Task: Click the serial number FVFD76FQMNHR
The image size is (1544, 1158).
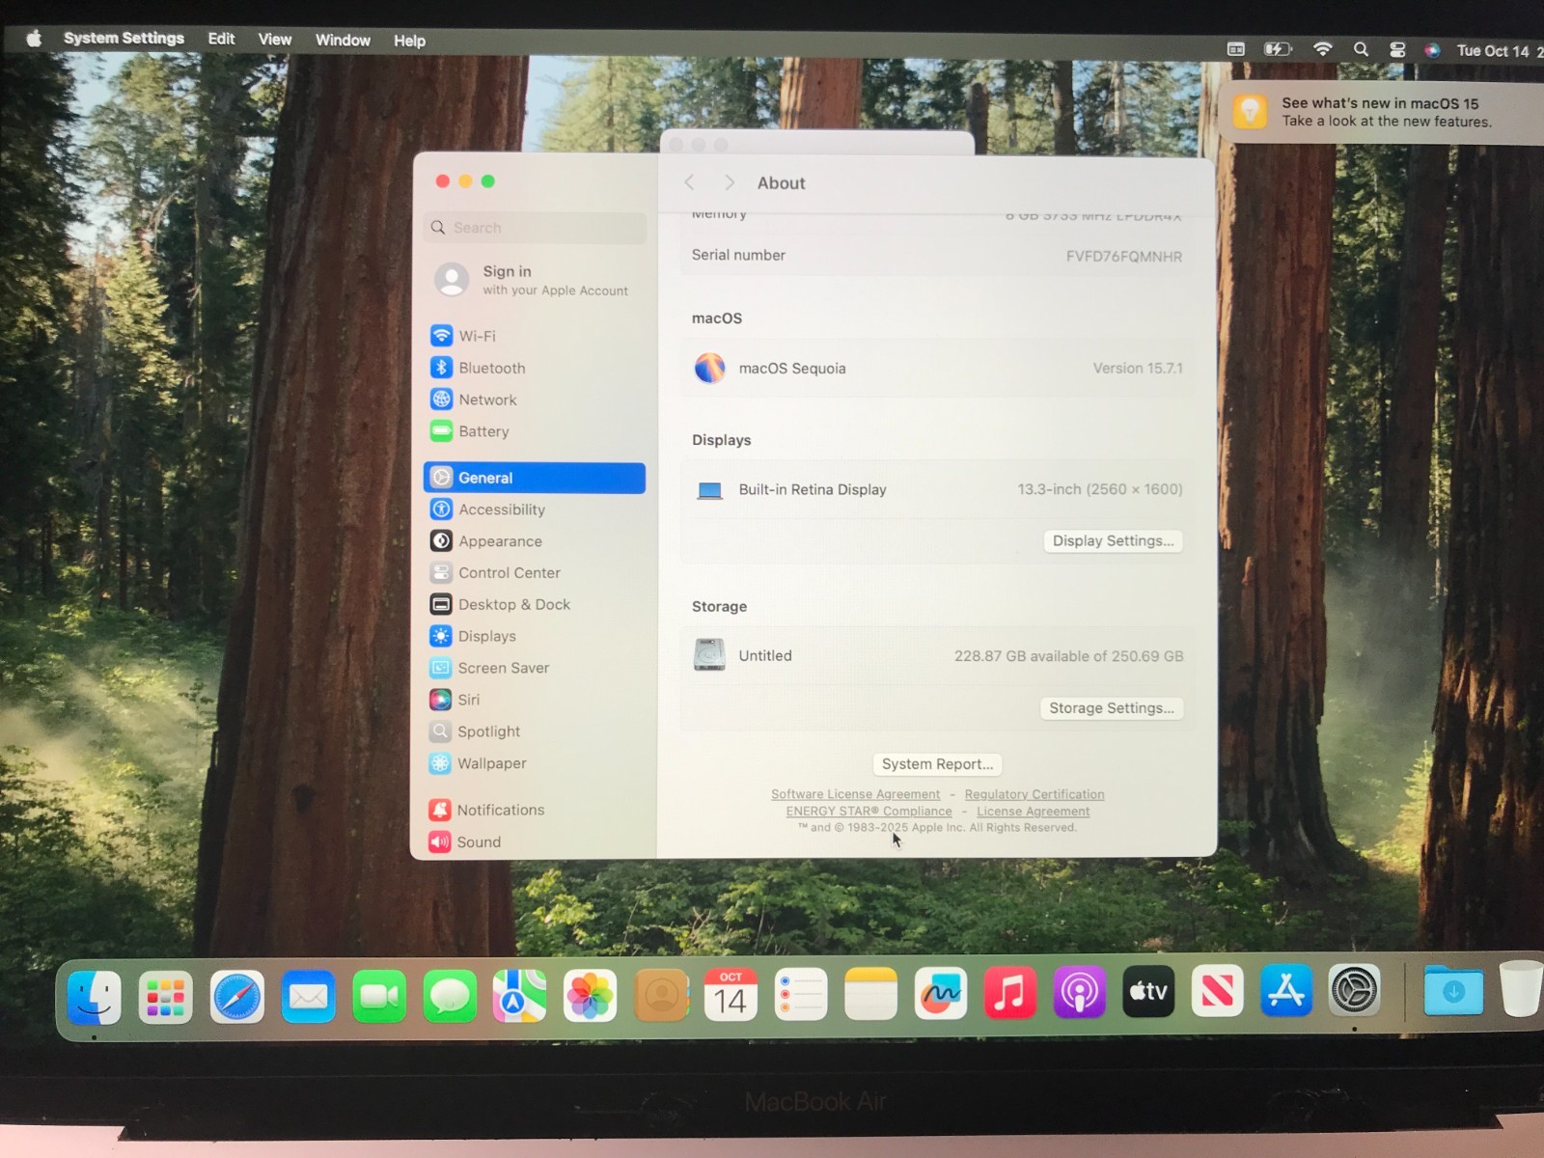Action: click(x=1123, y=256)
